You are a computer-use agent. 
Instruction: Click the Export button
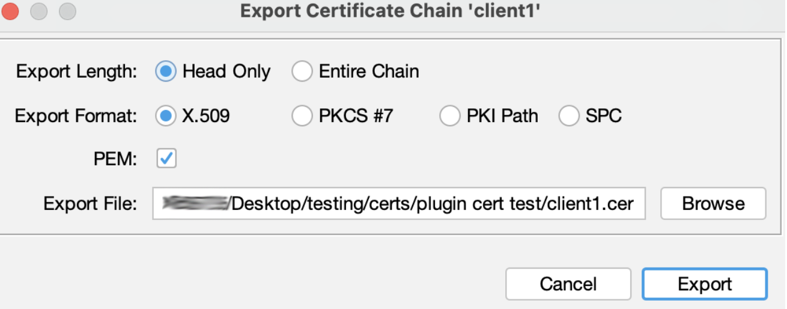click(705, 284)
